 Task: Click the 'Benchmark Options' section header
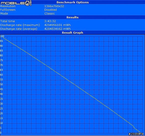(73, 2)
